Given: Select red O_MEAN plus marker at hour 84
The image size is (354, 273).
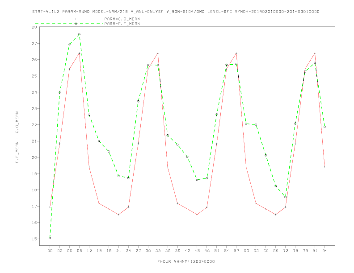Looking at the screenshot, I should [x=324, y=167].
